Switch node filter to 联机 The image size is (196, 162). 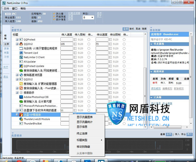point(132,29)
